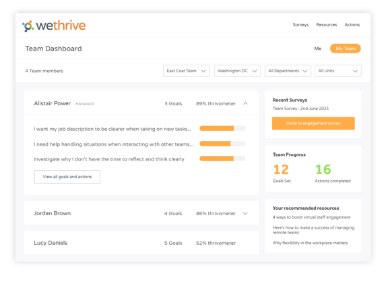Open the Resources menu
386x282 pixels.
click(327, 25)
